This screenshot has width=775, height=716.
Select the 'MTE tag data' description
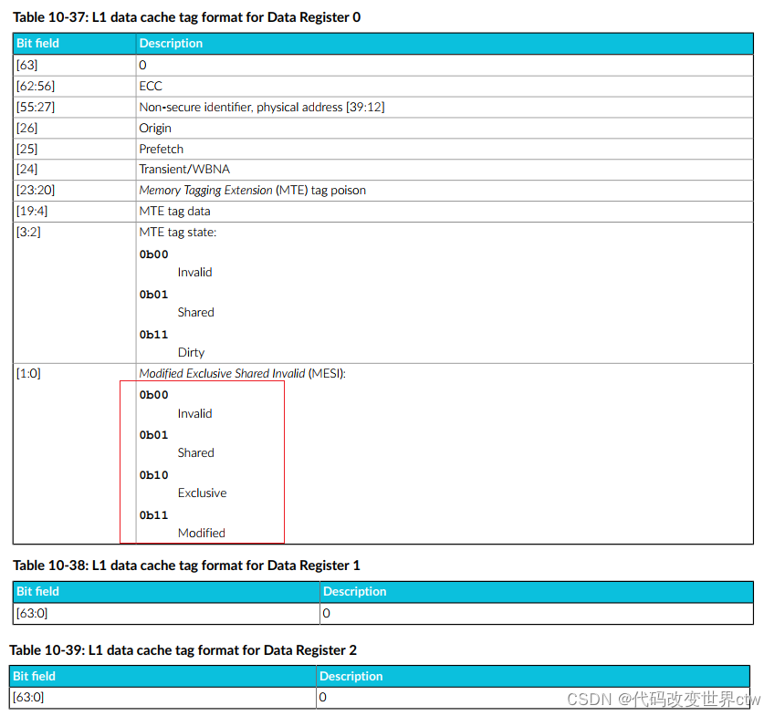point(175,212)
